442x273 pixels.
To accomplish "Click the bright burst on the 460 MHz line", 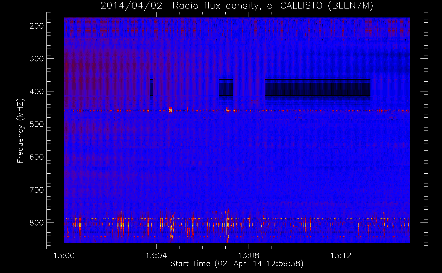I will coord(171,110).
